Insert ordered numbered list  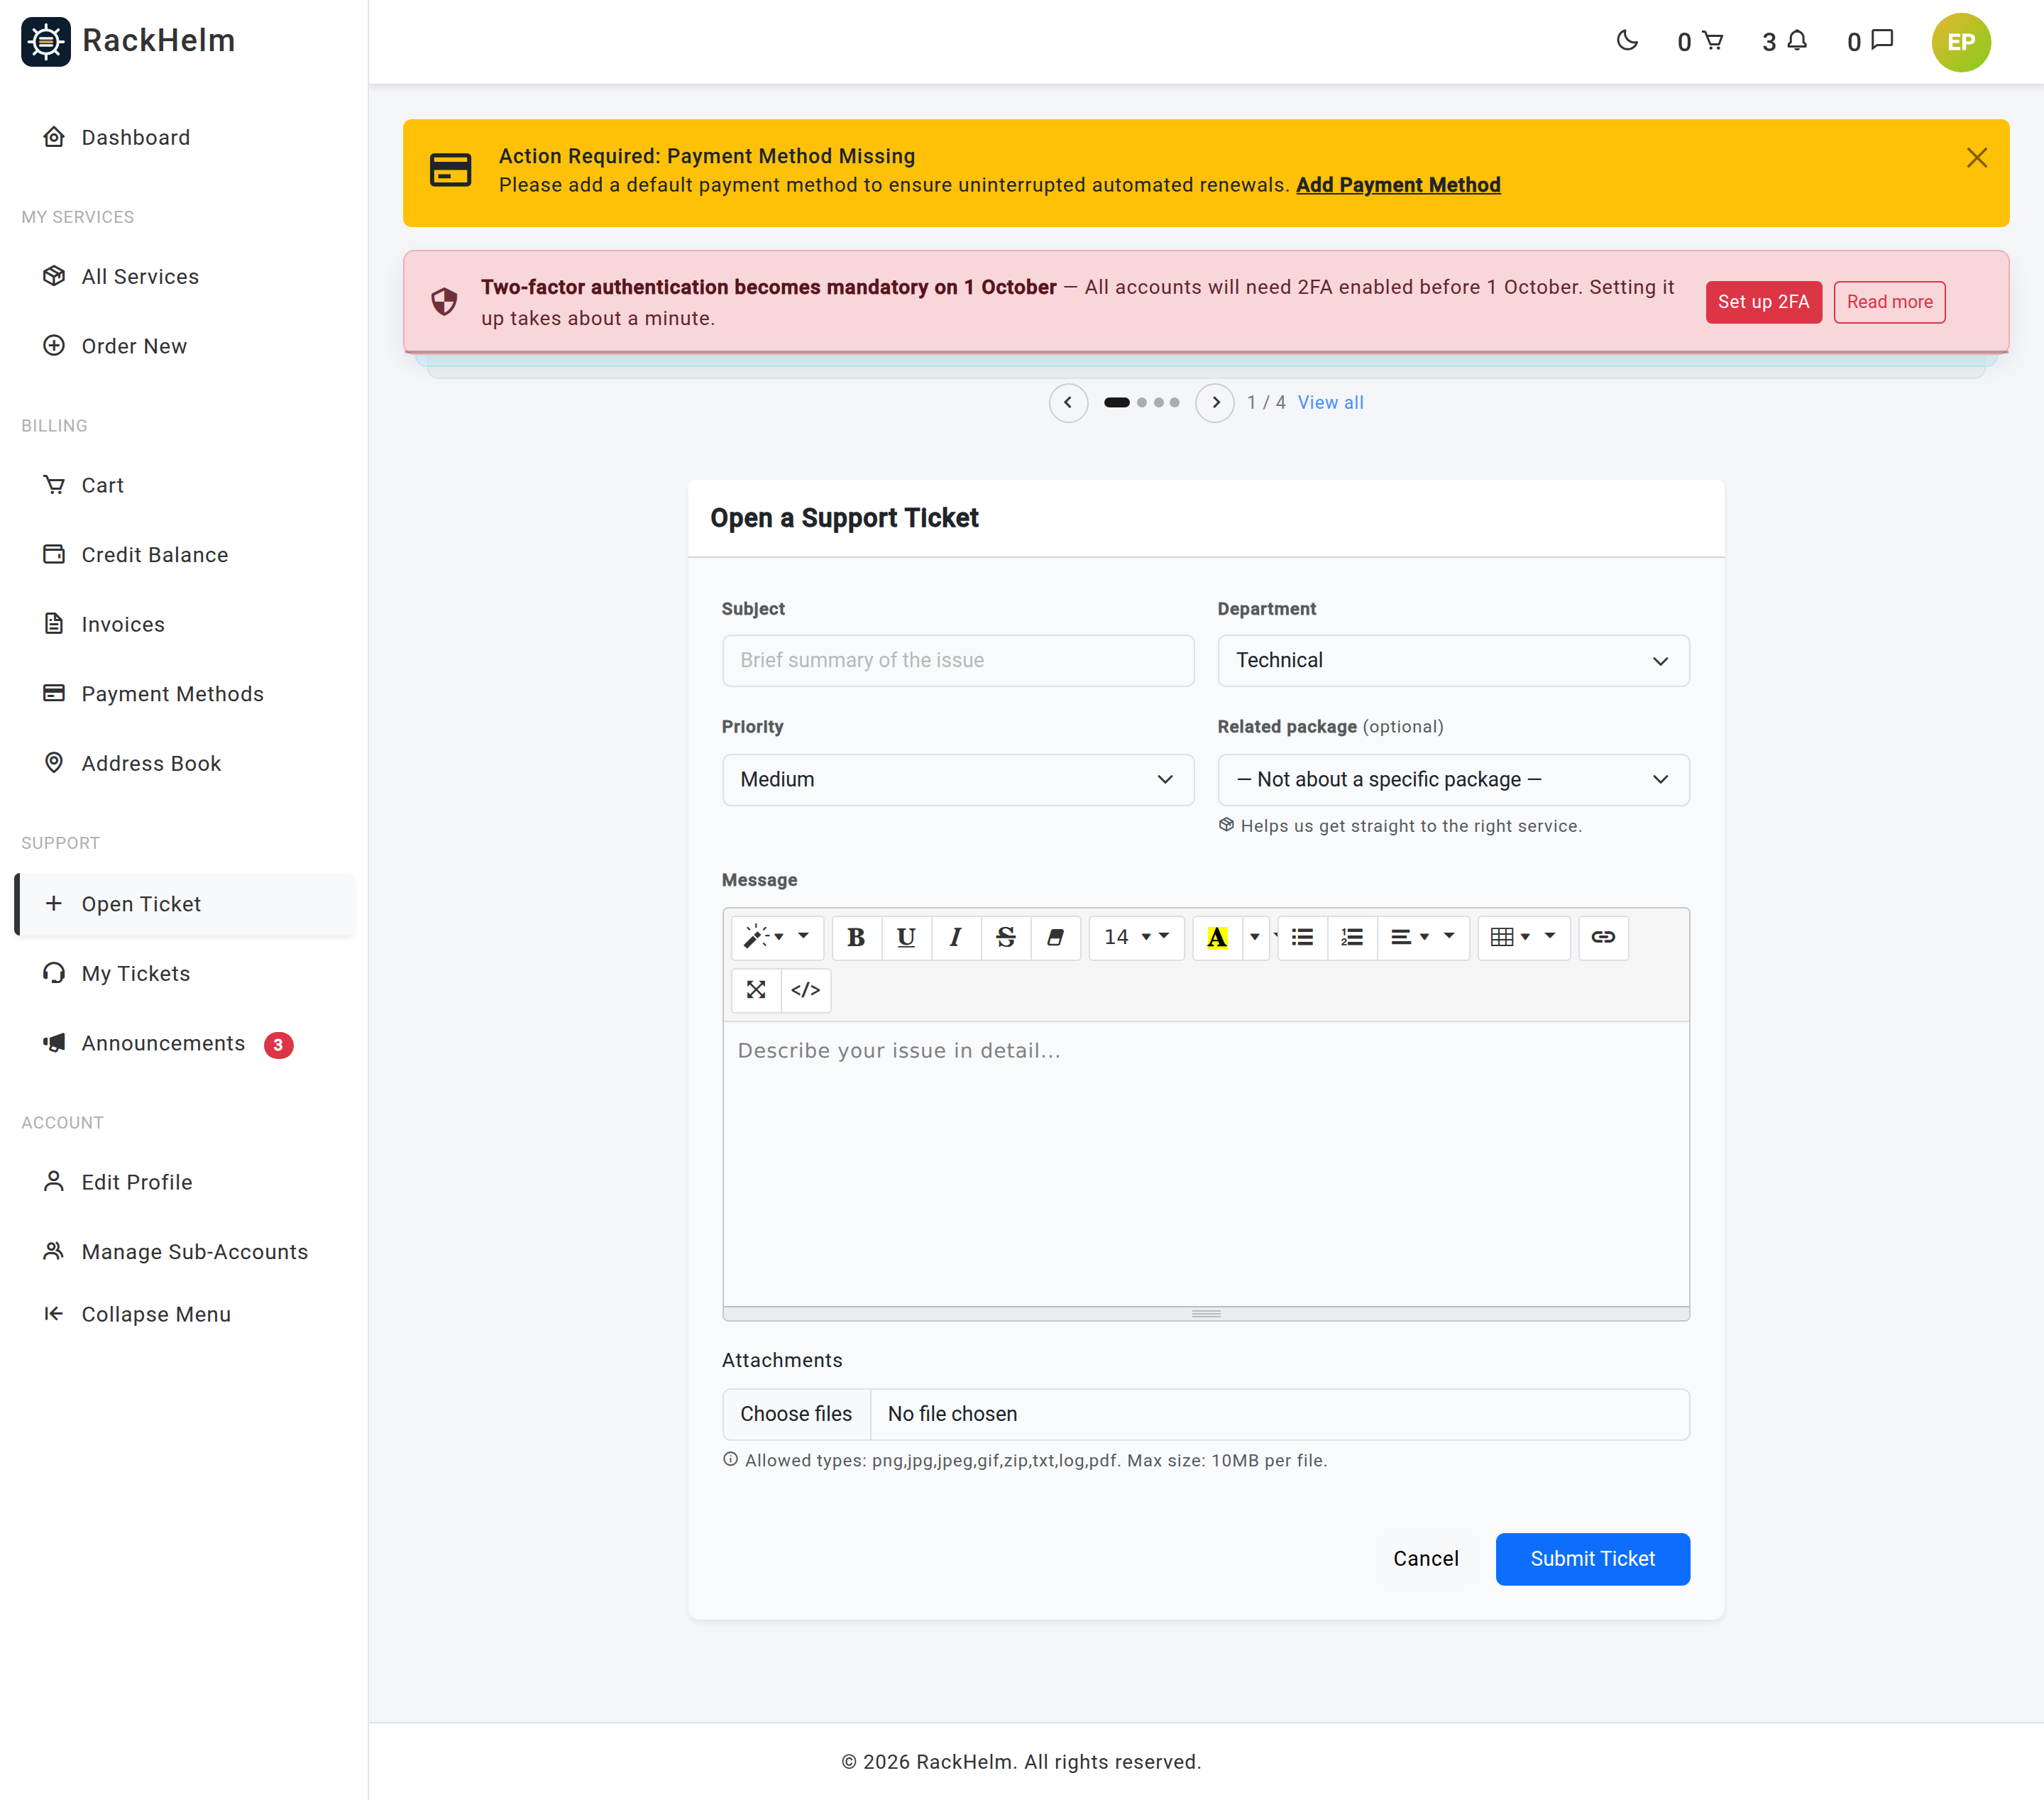coord(1352,938)
